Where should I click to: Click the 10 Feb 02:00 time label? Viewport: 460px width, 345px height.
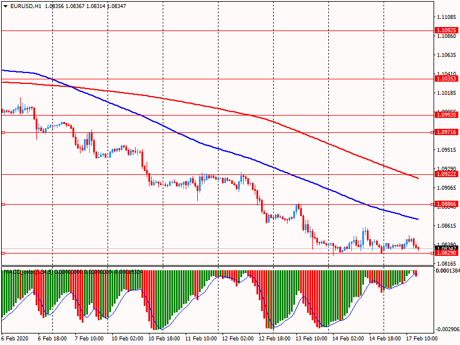127,338
